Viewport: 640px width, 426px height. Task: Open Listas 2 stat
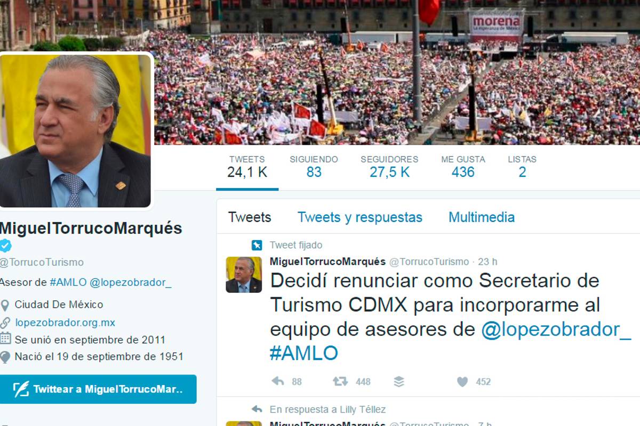point(522,167)
